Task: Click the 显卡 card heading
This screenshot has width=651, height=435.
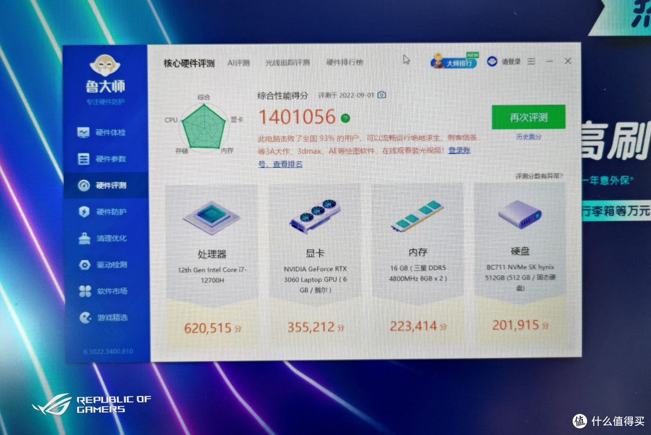Action: coord(315,253)
